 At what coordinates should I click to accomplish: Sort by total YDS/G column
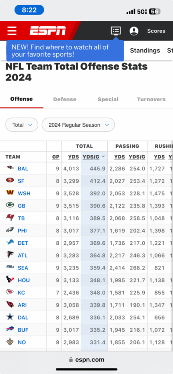click(94, 157)
